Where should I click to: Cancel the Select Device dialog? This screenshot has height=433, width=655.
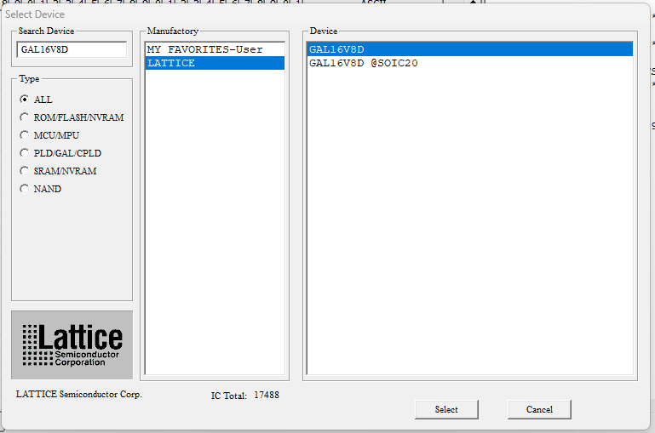pyautogui.click(x=539, y=409)
